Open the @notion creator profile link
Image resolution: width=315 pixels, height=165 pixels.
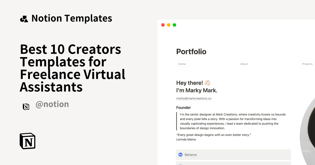pos(52,104)
